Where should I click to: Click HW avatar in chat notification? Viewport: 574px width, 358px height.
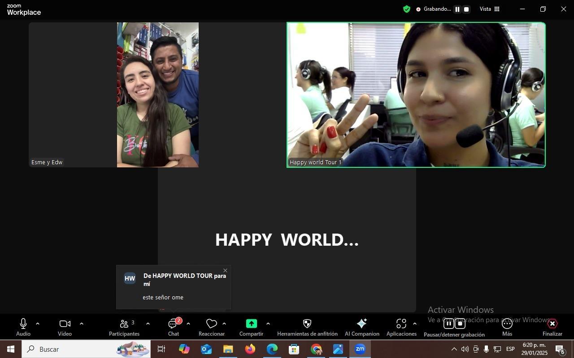click(130, 278)
